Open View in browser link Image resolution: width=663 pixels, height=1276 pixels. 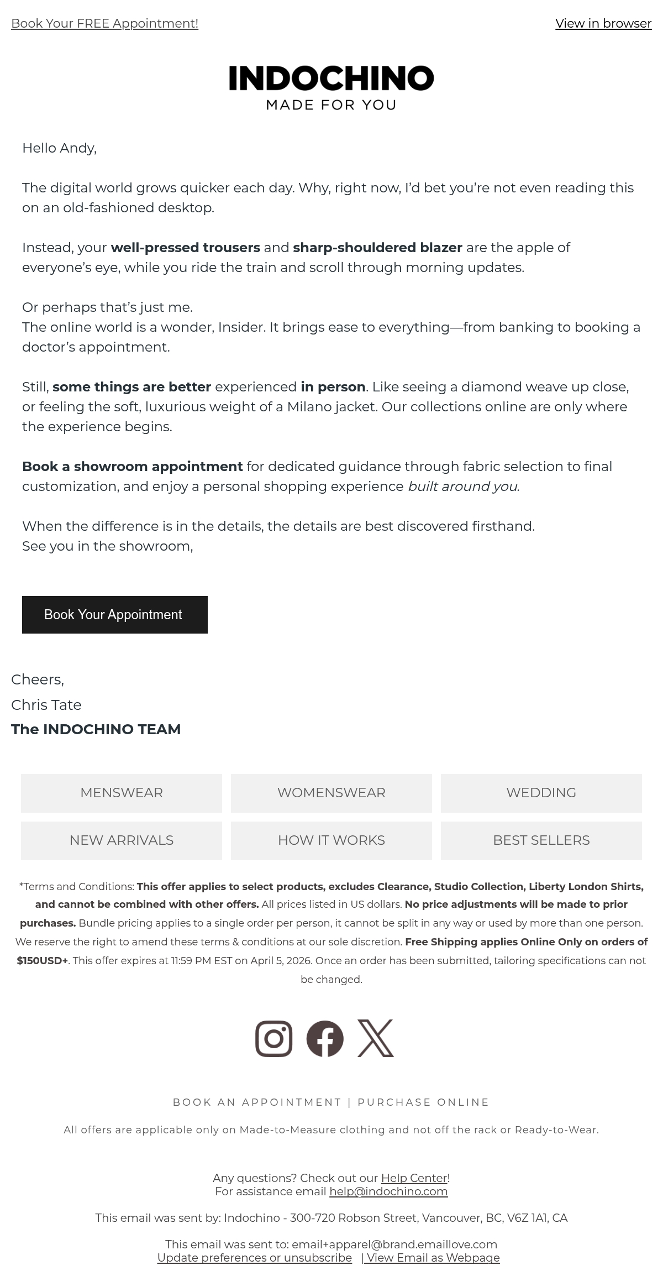pos(603,23)
